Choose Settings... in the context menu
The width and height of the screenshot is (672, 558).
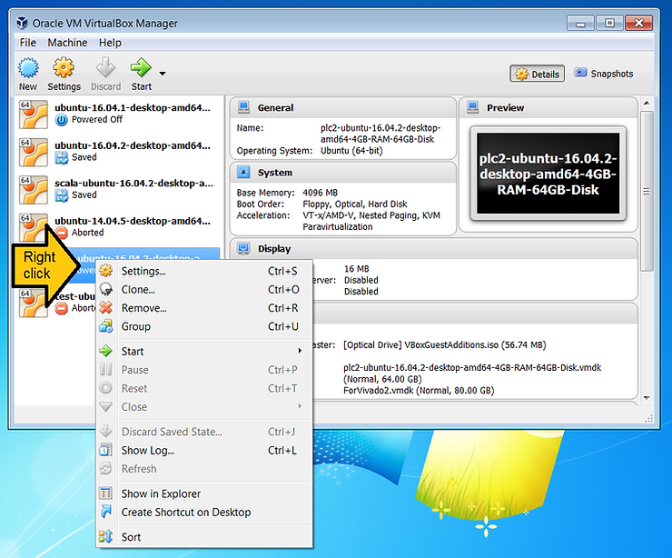(203, 271)
